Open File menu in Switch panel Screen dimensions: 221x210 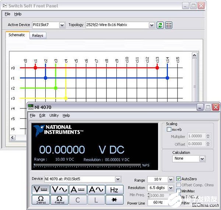[x=7, y=14]
